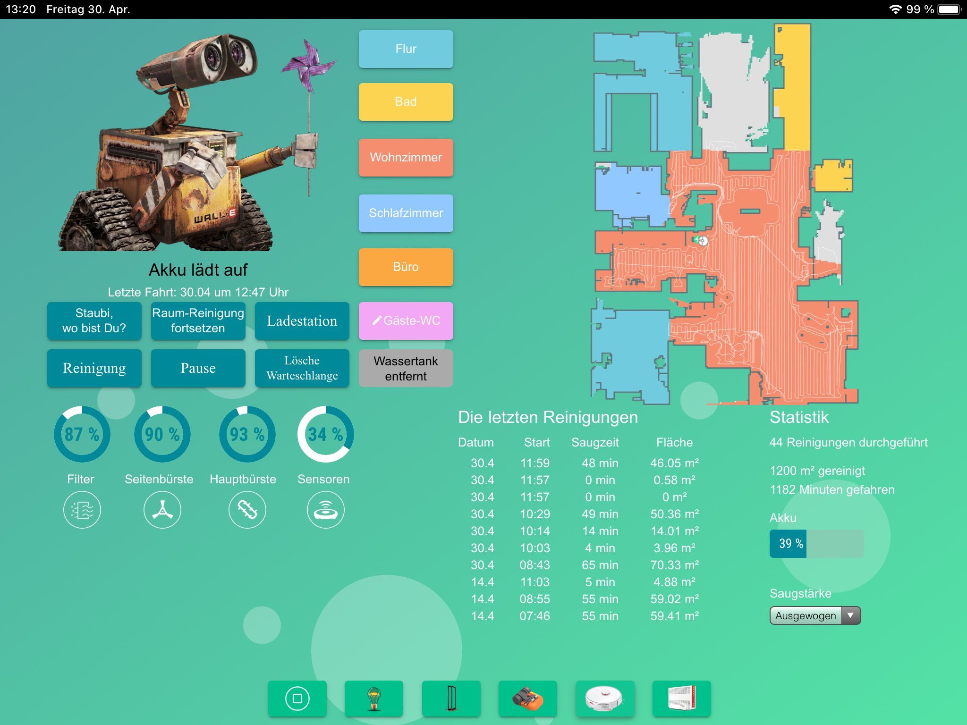Toggle the Wassertank entfernt indicator
Image resolution: width=967 pixels, height=725 pixels.
point(406,368)
